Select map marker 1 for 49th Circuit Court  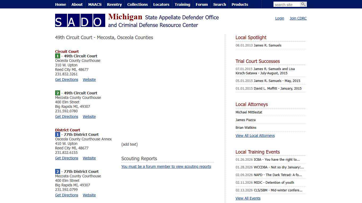[58, 56]
